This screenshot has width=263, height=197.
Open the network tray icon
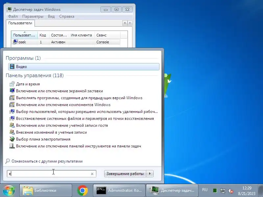[x=223, y=191]
